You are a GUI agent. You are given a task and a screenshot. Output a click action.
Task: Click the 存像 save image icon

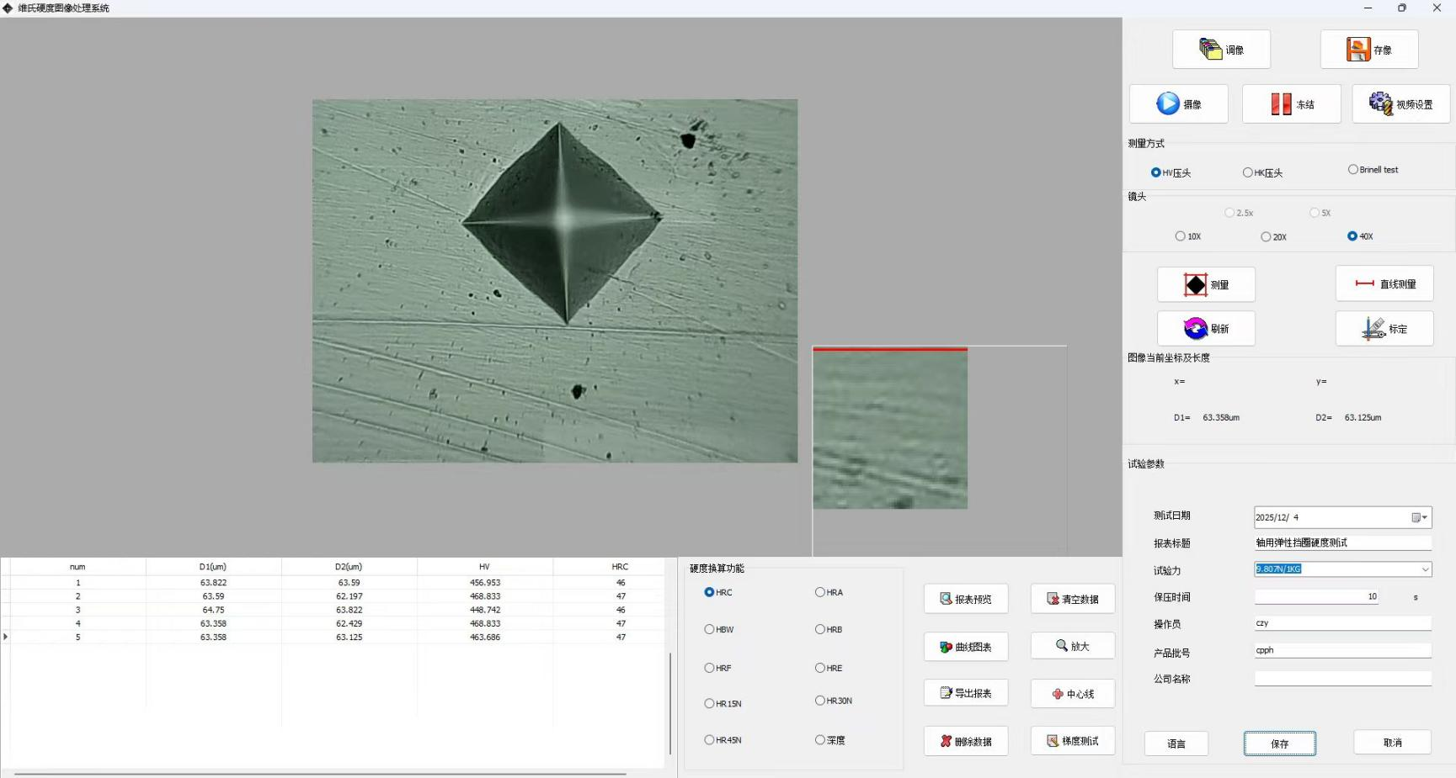point(1357,50)
